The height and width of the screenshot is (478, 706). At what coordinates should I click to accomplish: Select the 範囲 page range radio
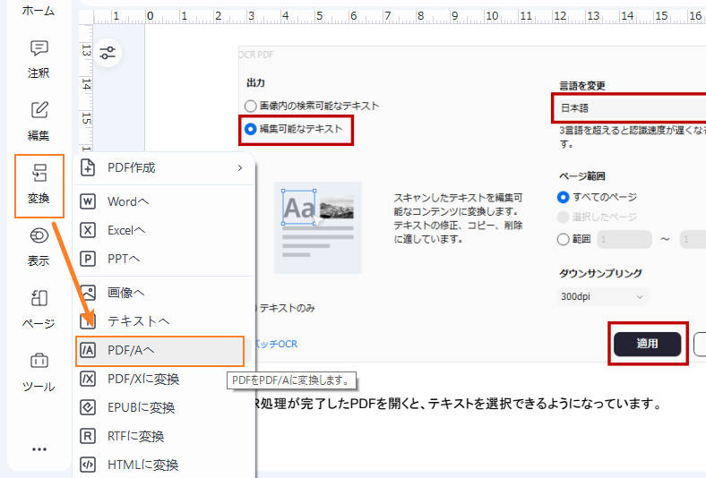click(x=563, y=239)
